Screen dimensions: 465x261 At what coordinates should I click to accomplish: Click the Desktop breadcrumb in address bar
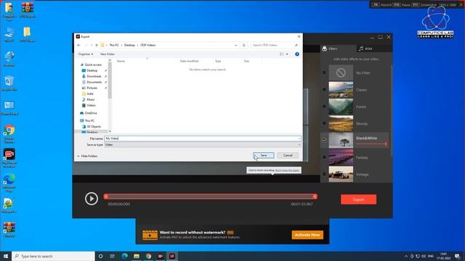(129, 45)
